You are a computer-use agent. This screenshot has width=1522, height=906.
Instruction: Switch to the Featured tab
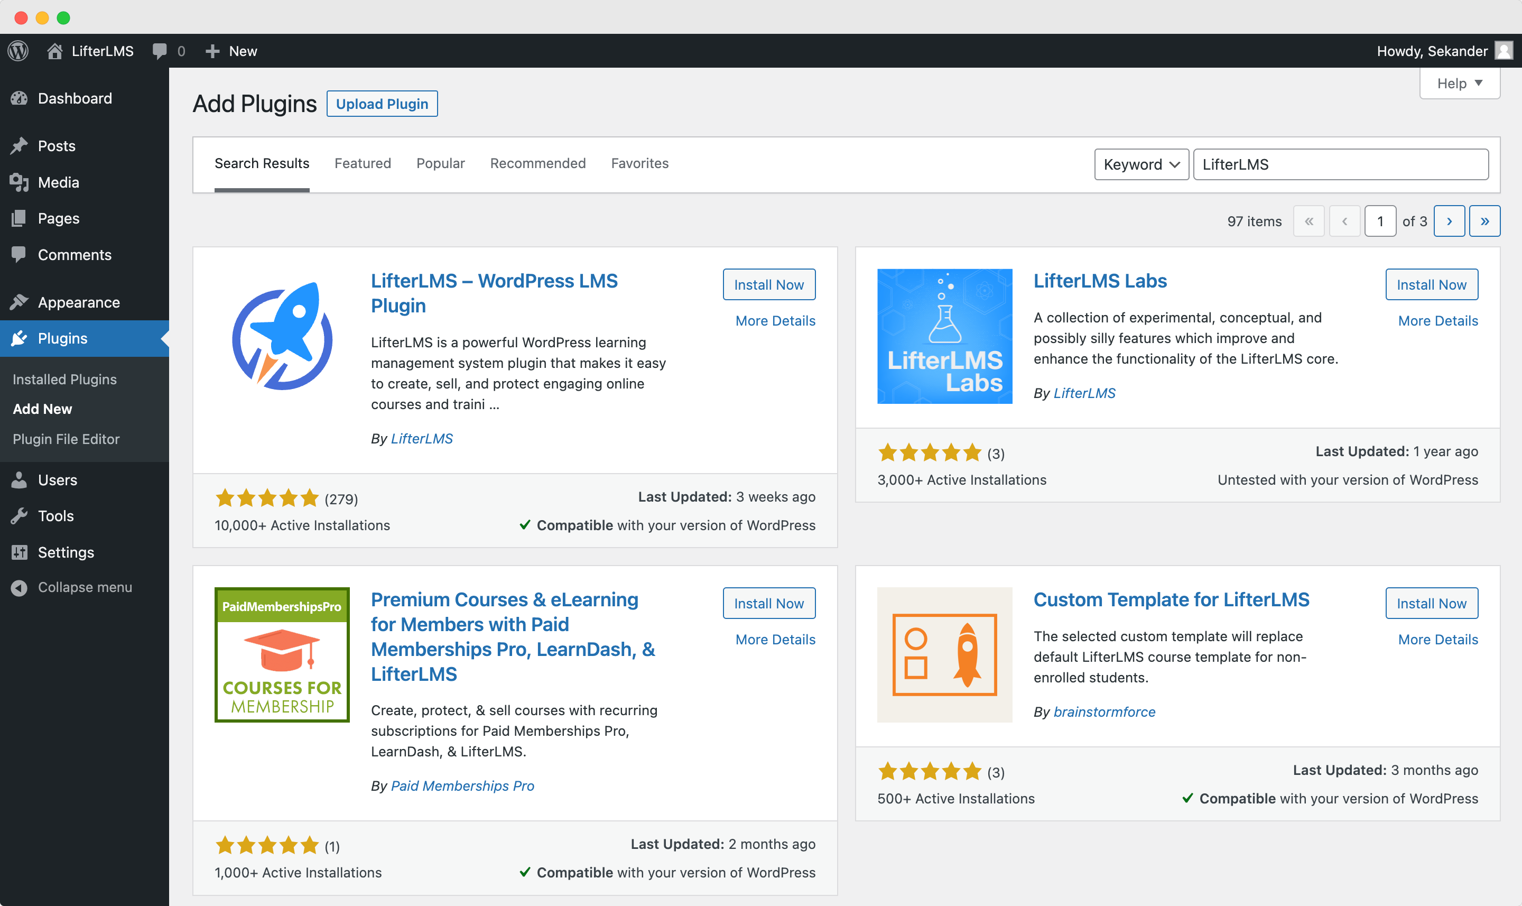click(x=363, y=163)
